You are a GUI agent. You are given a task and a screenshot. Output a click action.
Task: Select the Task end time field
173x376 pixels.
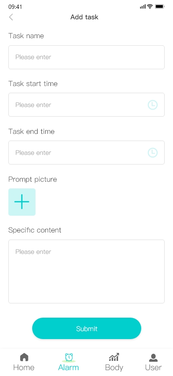click(86, 152)
